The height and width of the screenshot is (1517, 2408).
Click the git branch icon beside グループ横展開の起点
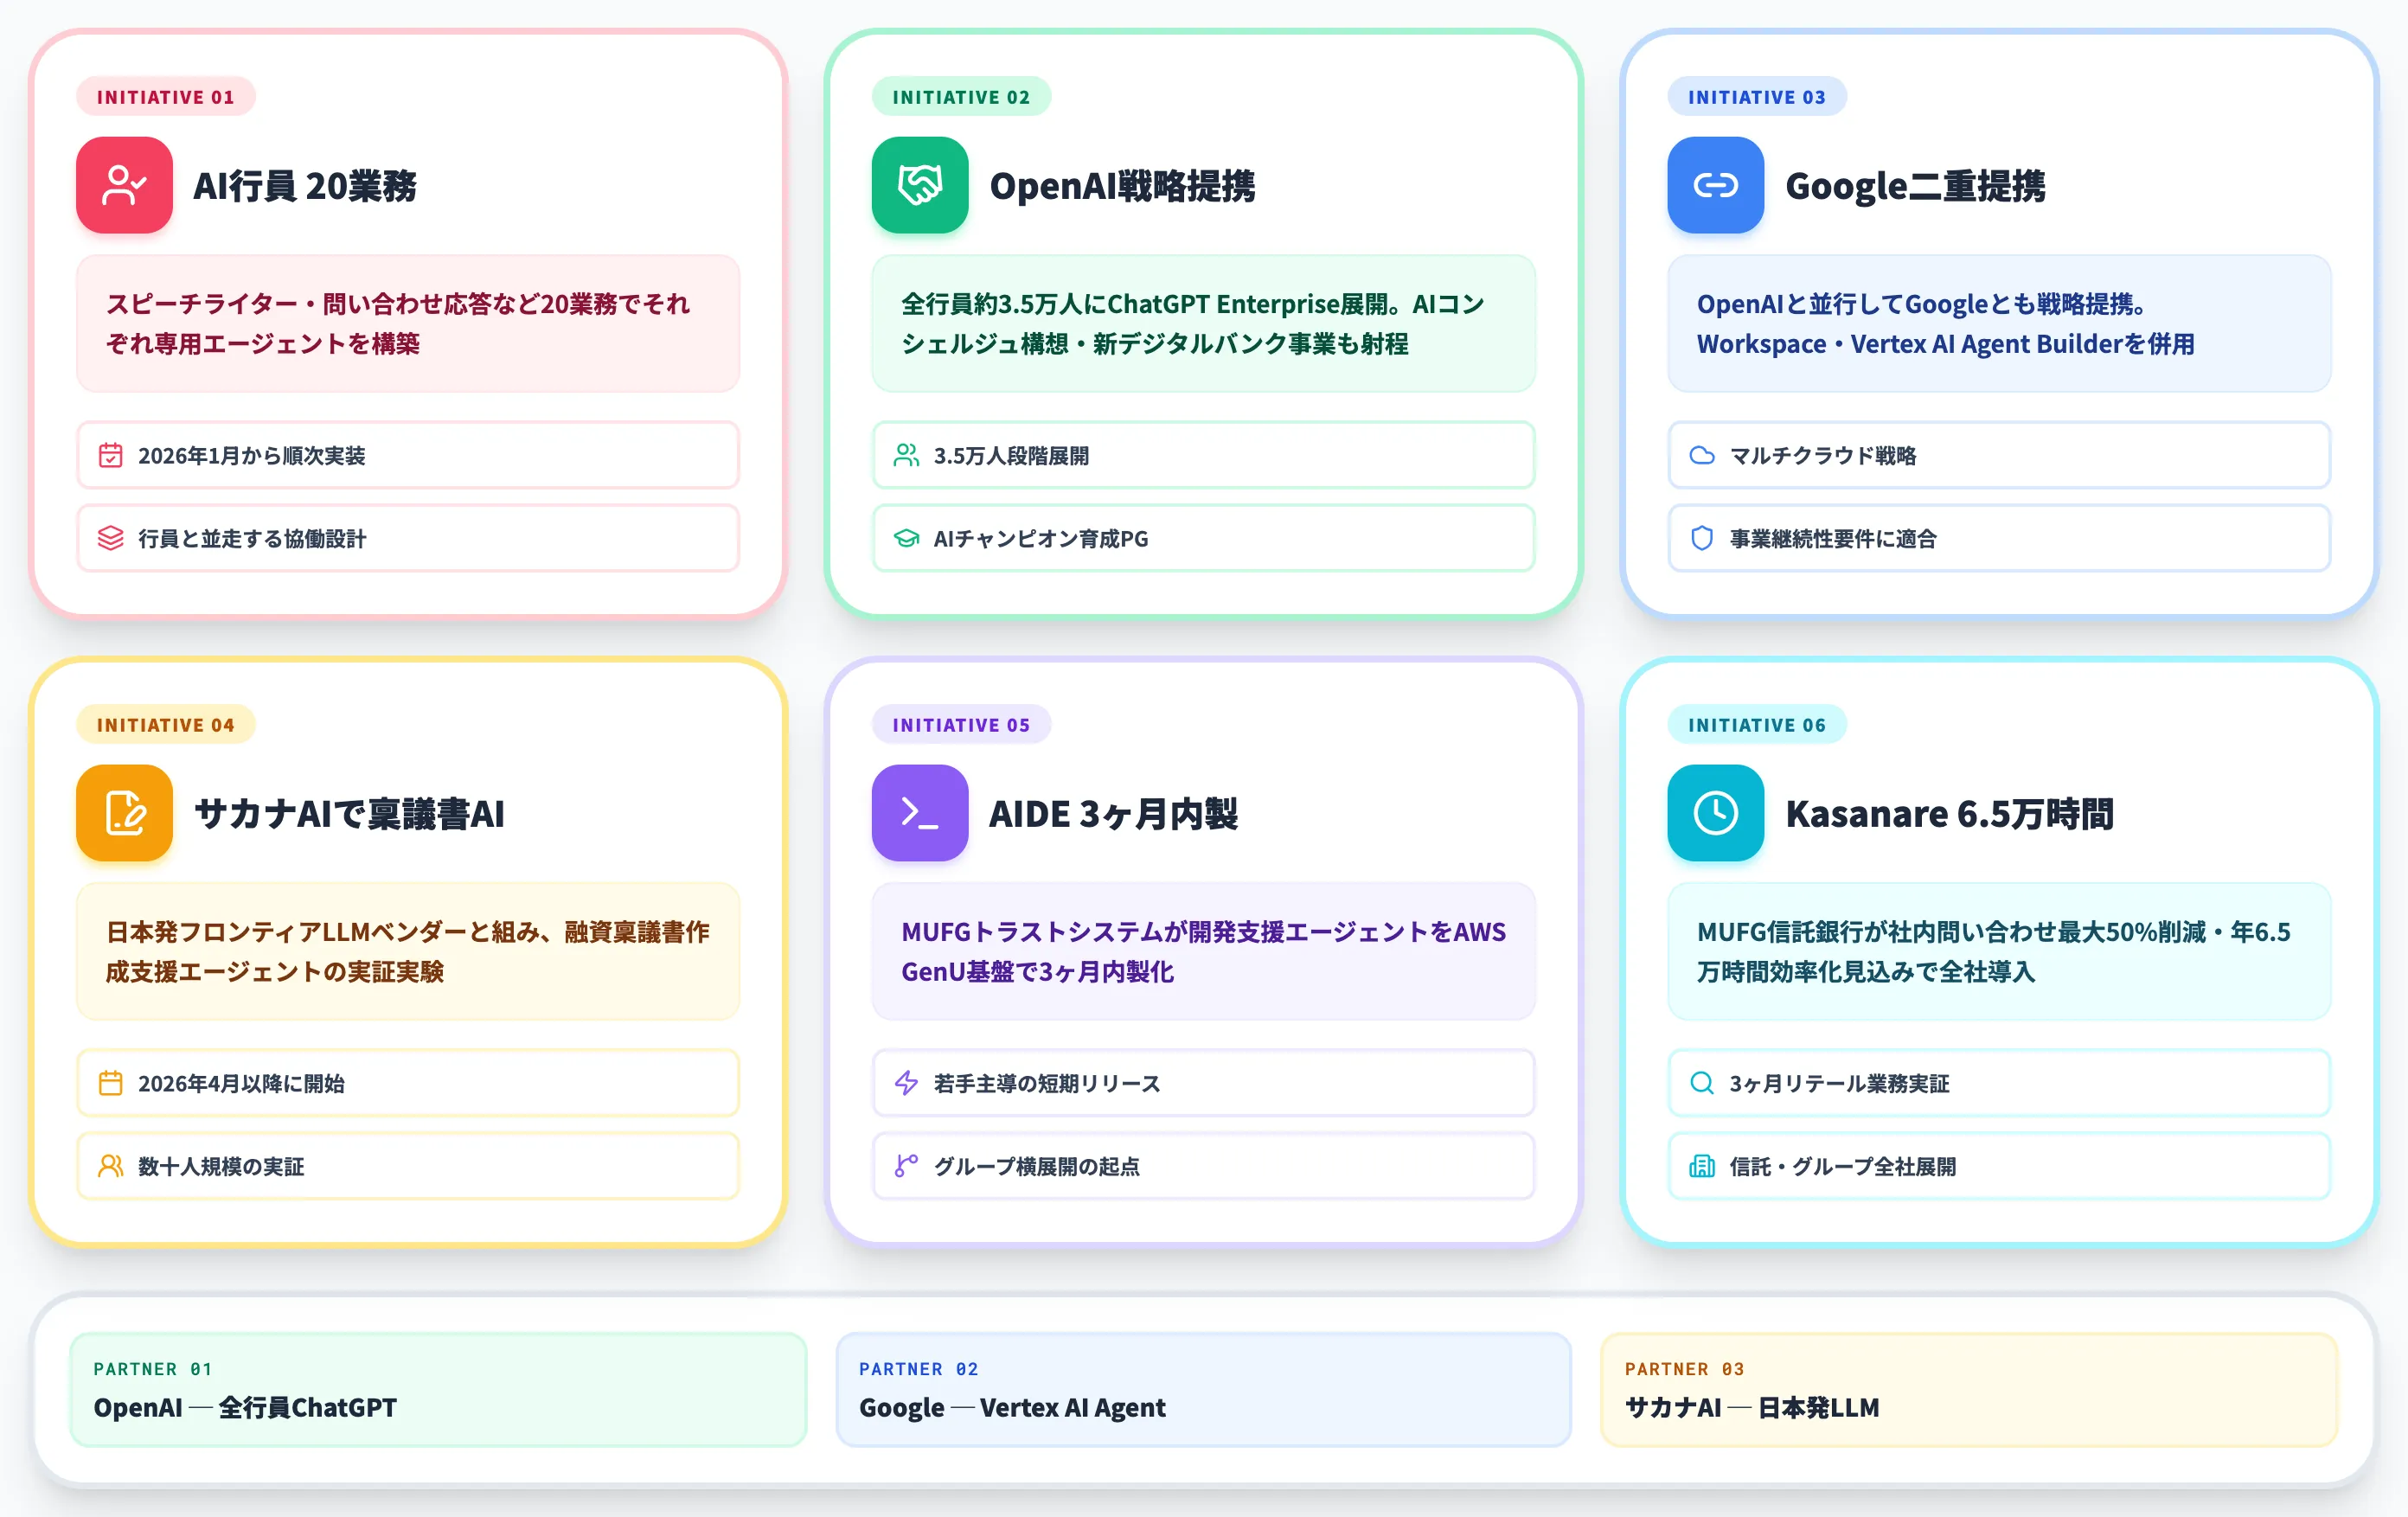click(907, 1166)
